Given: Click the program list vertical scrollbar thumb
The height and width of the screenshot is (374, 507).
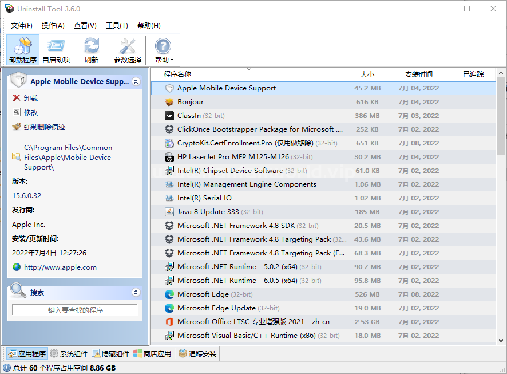Looking at the screenshot, I should [501, 116].
